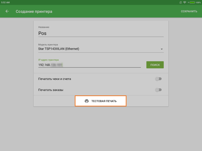Open the Star TSP143IIILAN (Ethernet) model selector
The height and width of the screenshot is (151, 202).
point(98,49)
